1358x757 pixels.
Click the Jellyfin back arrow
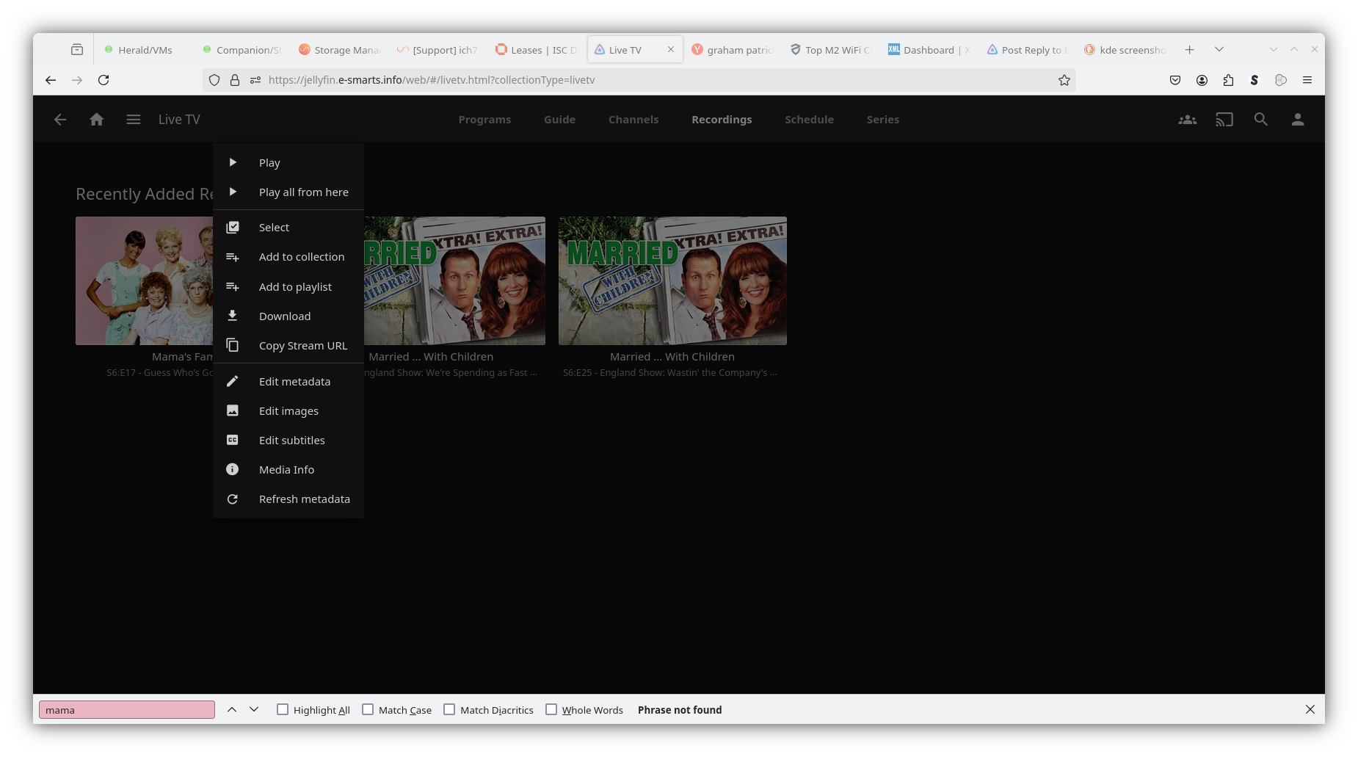pos(60,120)
